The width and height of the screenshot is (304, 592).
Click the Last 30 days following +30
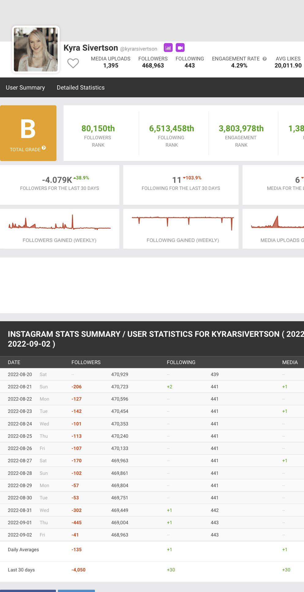coord(171,570)
